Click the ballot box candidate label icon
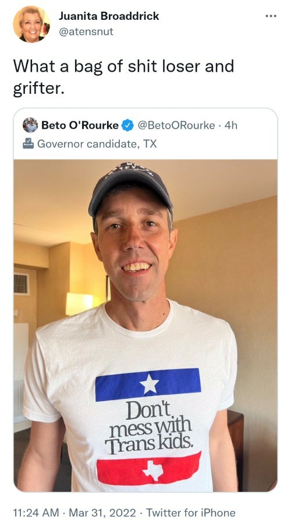Image resolution: width=291 pixels, height=521 pixels. [28, 143]
